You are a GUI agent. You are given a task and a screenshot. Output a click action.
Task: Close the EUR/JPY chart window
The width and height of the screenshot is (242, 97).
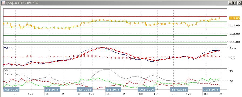point(239,3)
